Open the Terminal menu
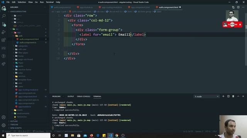Viewport: 247px width, 138px height. coord(50,2)
